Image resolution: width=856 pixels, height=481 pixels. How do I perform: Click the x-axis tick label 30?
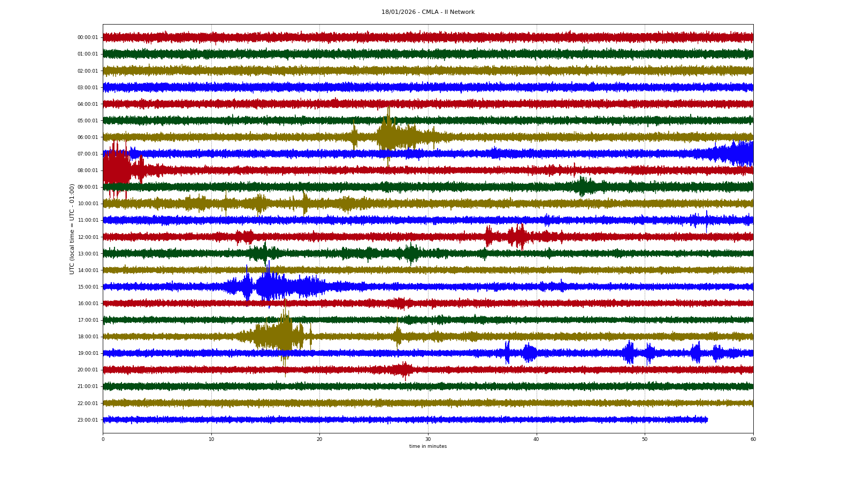coord(428,439)
